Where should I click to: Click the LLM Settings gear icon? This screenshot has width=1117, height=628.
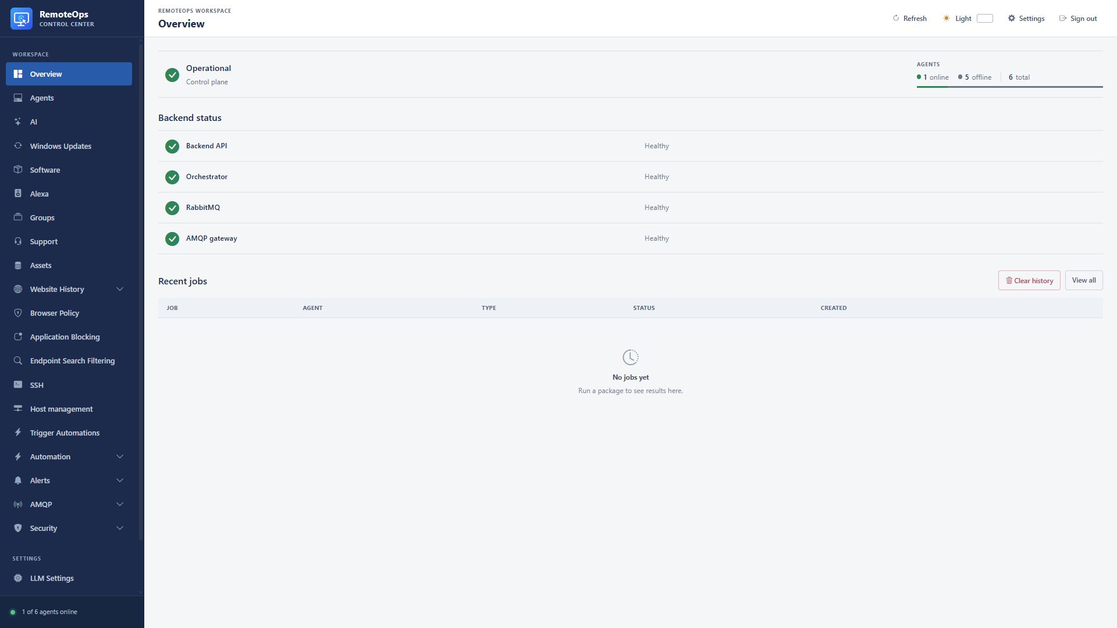click(18, 578)
